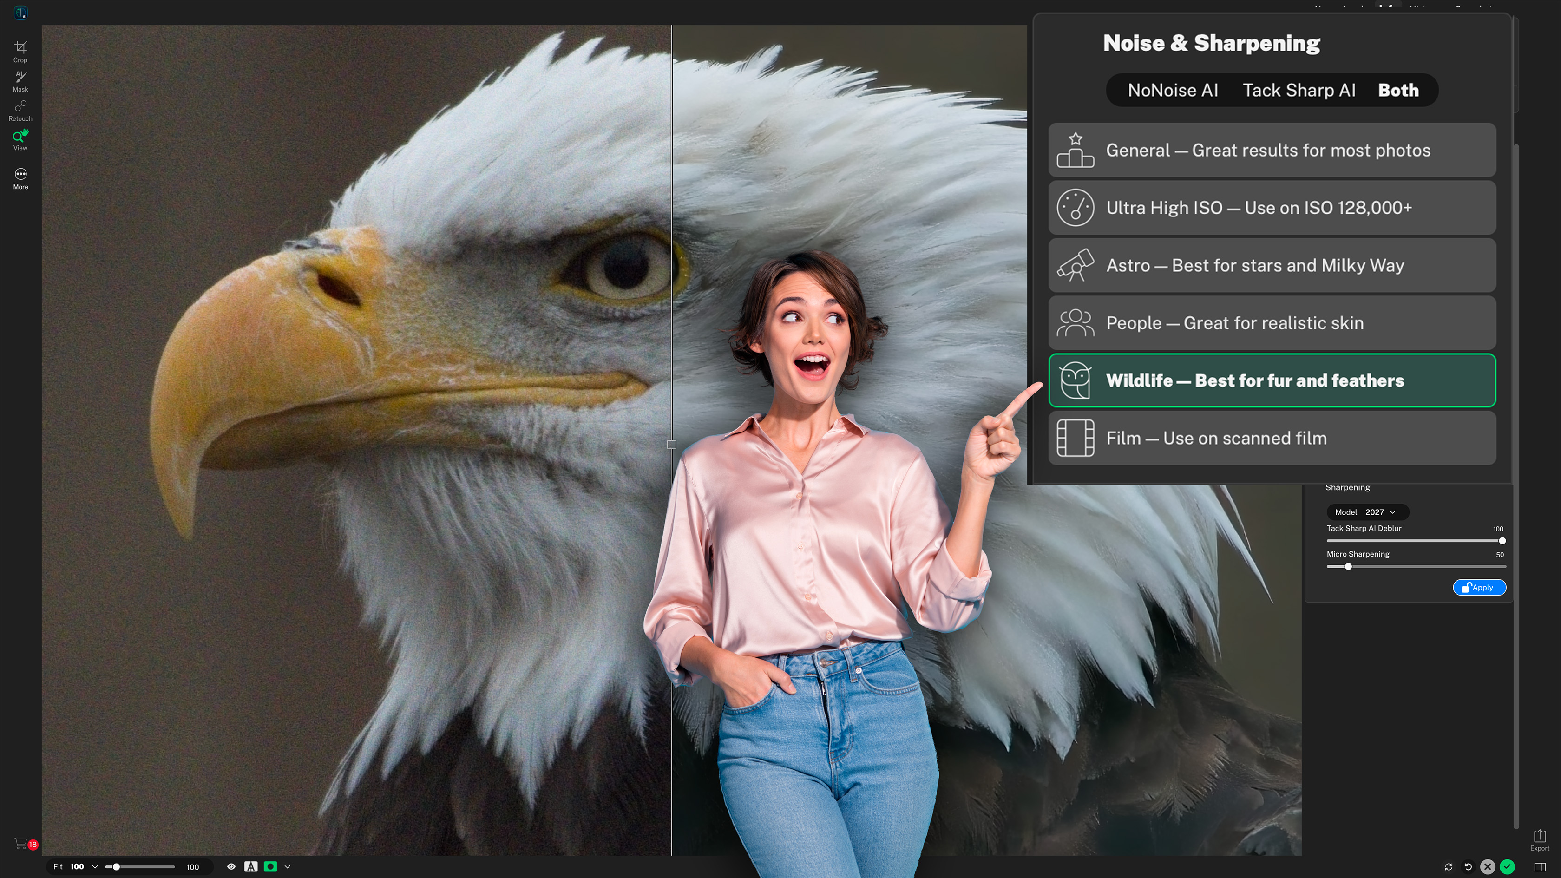
Task: Choose Ultra High ISO preset
Action: [1272, 208]
